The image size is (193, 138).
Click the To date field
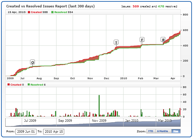pos(54,132)
